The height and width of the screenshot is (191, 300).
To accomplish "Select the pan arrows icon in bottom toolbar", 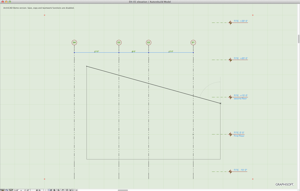I will point(11,189).
